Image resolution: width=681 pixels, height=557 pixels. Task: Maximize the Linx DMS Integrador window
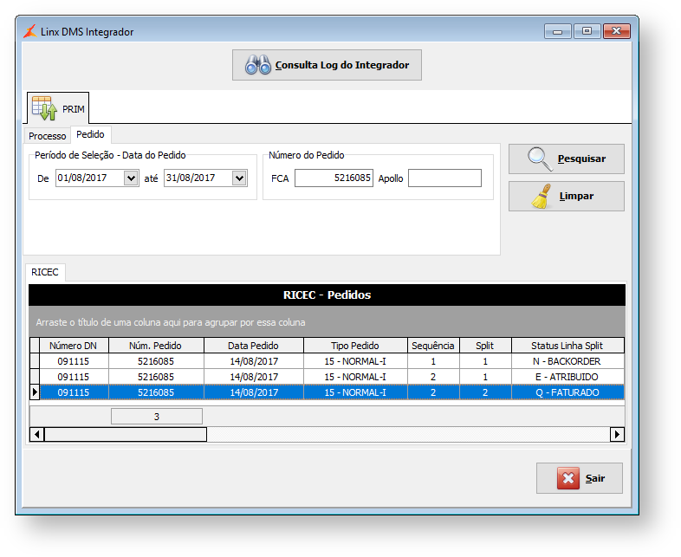pos(587,31)
